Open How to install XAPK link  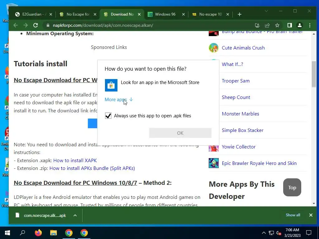[75, 160]
